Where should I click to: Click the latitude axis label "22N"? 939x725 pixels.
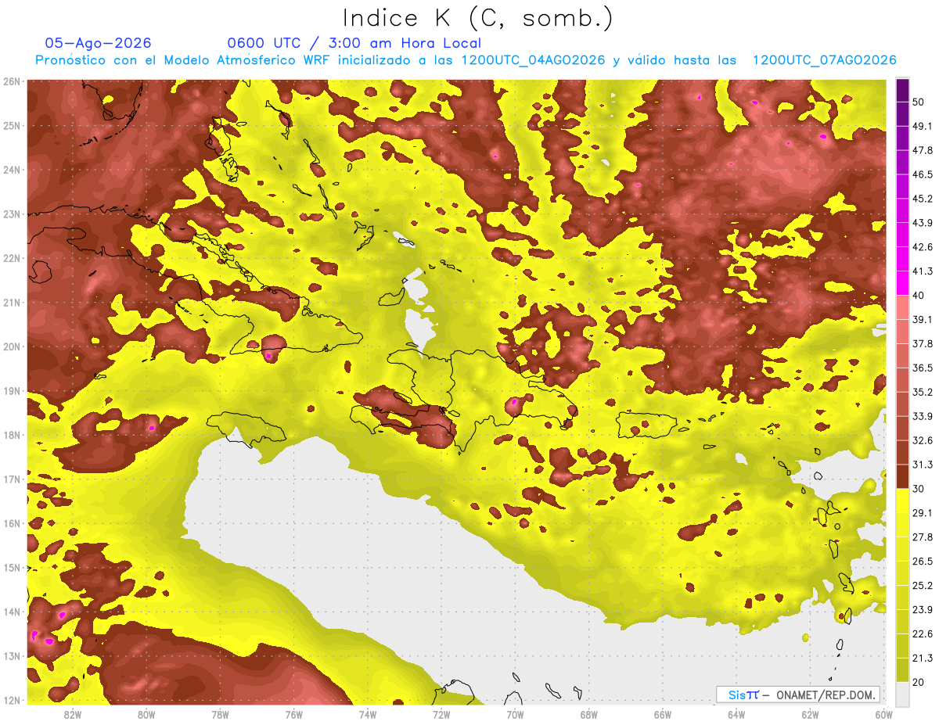click(12, 258)
